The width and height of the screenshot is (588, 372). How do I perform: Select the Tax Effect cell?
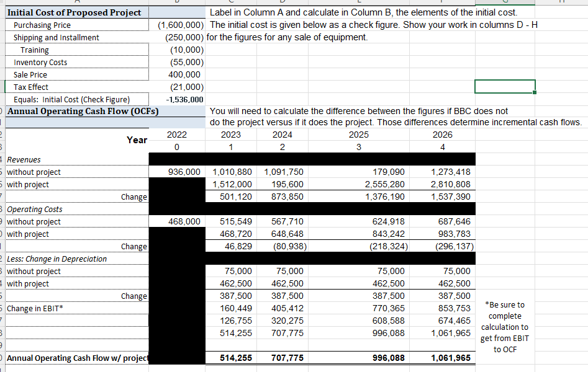(x=30, y=87)
